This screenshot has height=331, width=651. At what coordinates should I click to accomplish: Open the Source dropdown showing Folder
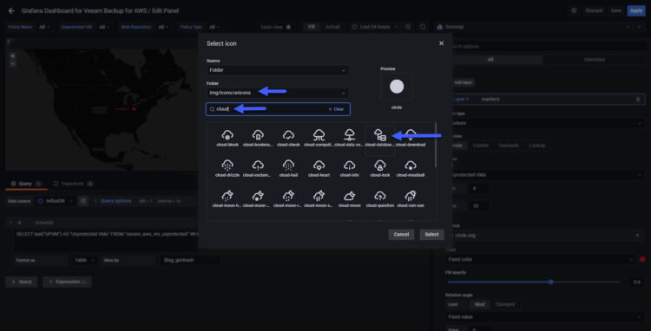click(x=278, y=70)
